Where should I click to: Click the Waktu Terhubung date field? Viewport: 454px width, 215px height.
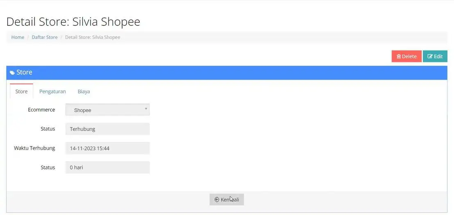click(x=107, y=149)
